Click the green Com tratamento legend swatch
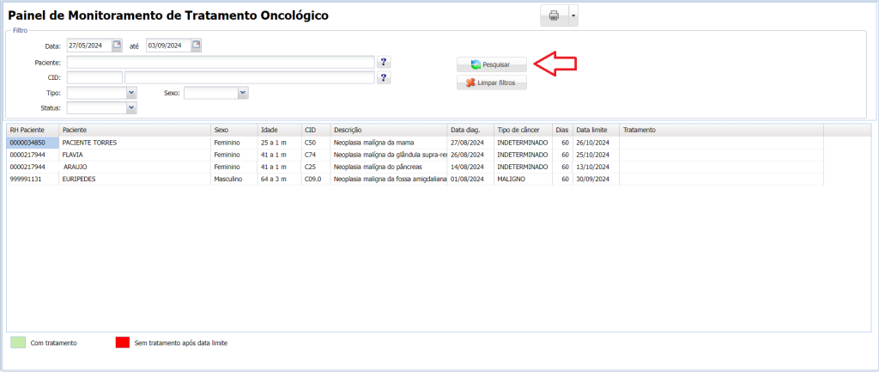 [18, 343]
